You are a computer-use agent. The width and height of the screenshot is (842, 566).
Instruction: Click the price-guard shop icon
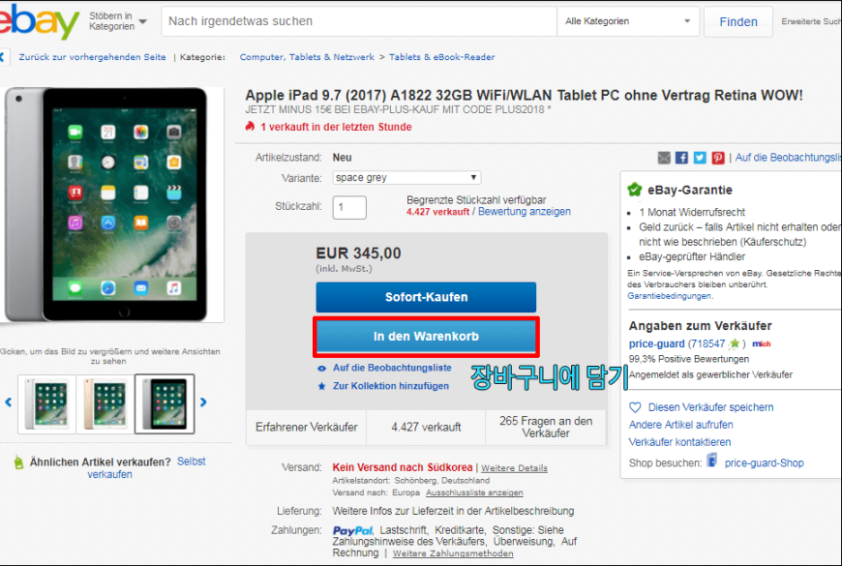pyautogui.click(x=711, y=461)
